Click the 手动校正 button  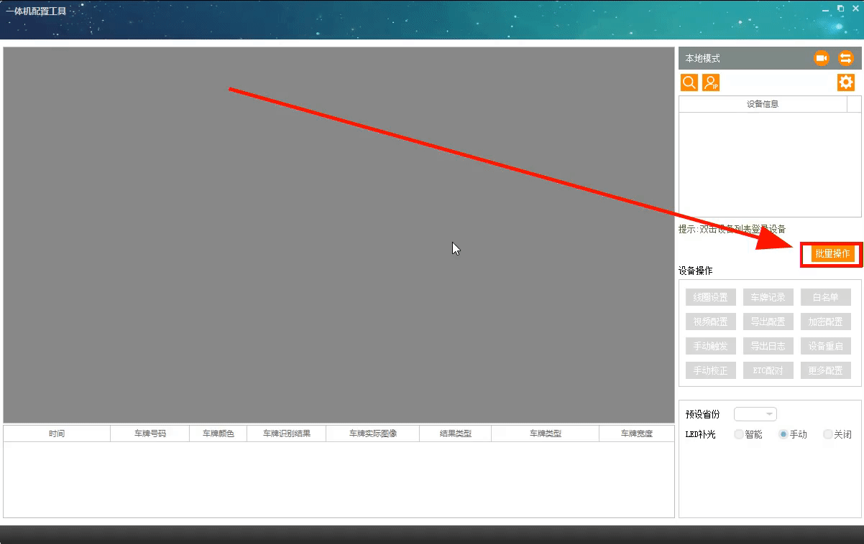[710, 370]
